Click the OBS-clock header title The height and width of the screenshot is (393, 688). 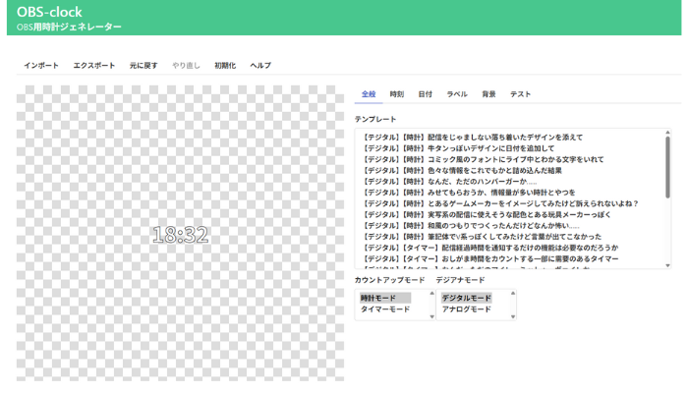point(49,12)
